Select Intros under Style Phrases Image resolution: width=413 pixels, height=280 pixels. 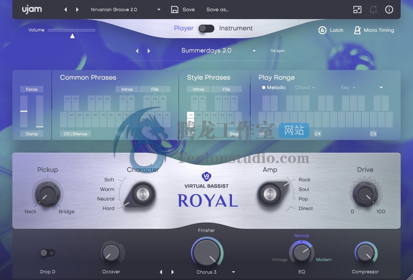point(198,89)
